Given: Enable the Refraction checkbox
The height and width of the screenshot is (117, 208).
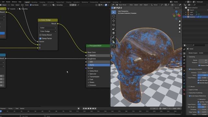Looking at the screenshot, I should 199,99.
